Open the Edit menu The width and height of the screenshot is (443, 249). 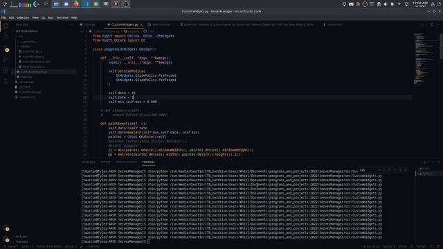11,17
